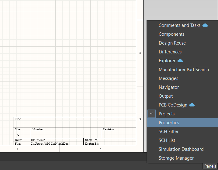The width and height of the screenshot is (218, 170).
Task: Show the Messages panel
Action: coord(182,78)
